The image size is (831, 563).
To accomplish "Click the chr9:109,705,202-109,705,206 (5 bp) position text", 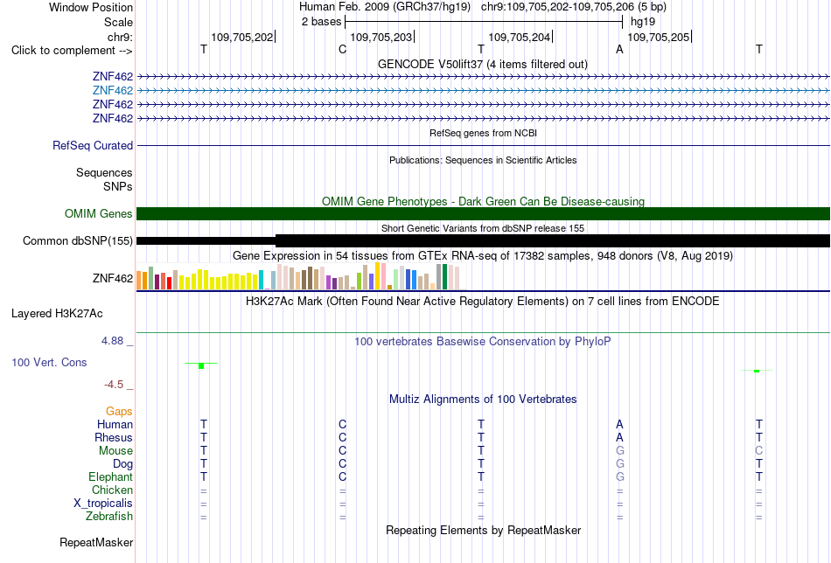I will click(574, 7).
